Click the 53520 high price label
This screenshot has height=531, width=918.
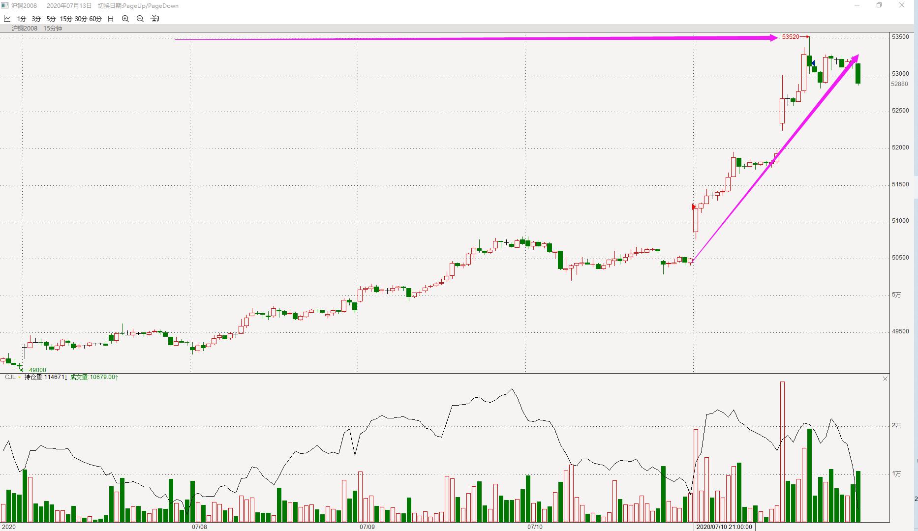(x=791, y=37)
